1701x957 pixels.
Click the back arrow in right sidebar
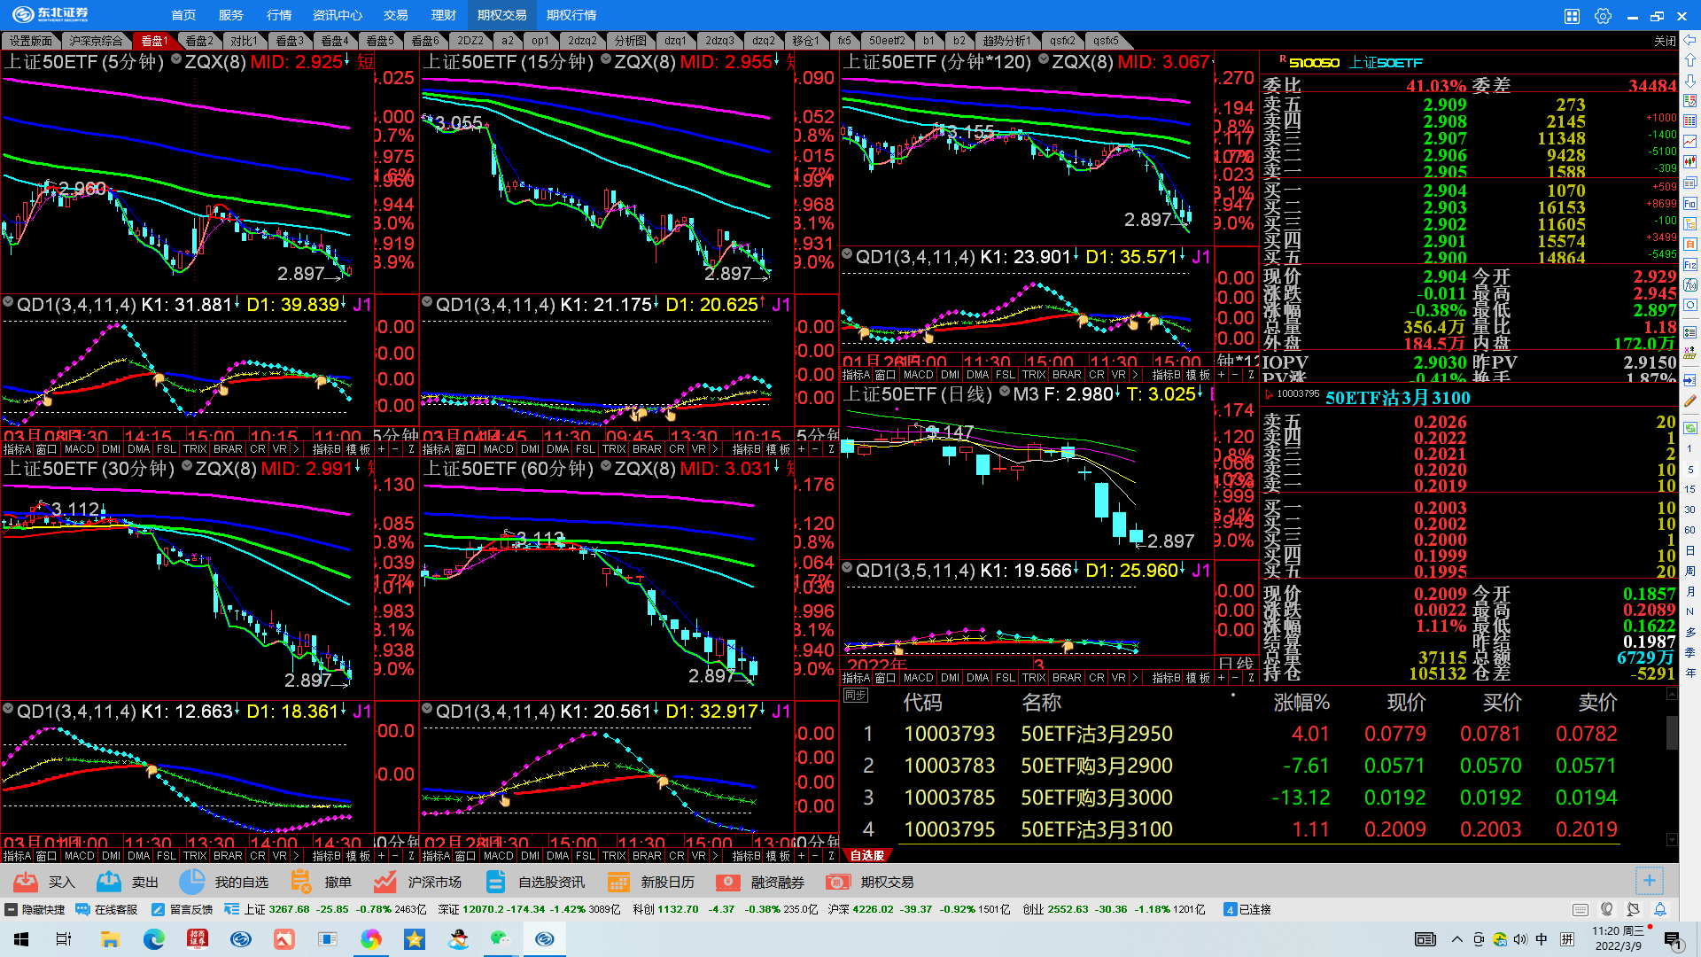click(x=1690, y=40)
